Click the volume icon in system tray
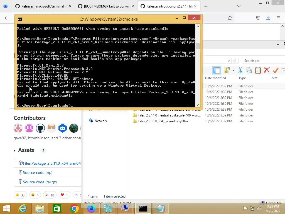Viewport: 285px width, 214px height. point(259,208)
